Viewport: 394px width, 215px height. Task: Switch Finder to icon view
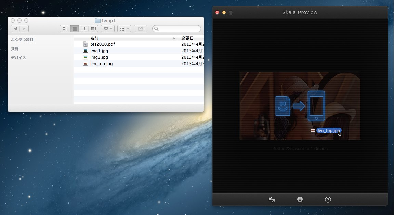[65, 29]
